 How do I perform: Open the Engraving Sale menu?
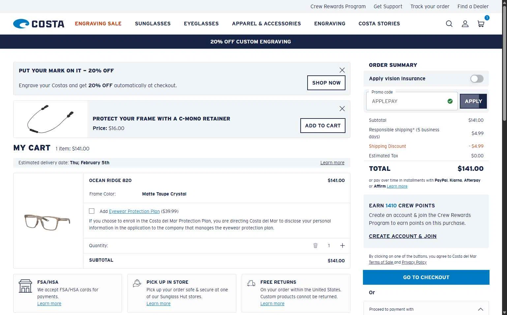pyautogui.click(x=98, y=24)
